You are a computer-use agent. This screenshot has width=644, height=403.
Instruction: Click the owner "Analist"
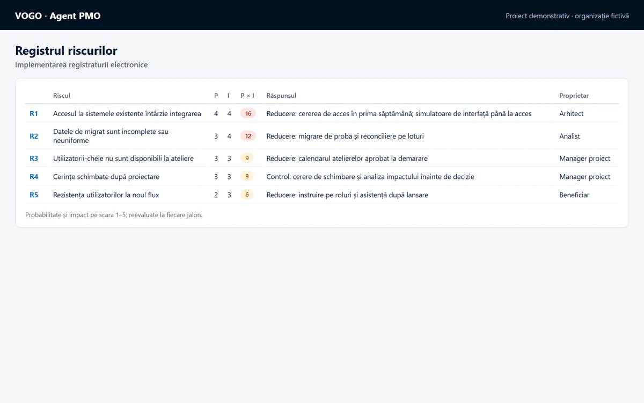click(x=570, y=136)
